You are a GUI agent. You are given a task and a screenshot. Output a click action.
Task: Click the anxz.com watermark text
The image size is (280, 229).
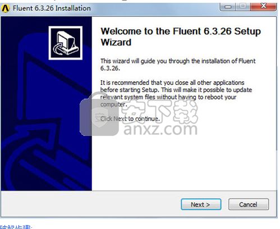point(160,129)
